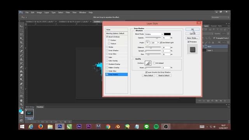Click OK in Layer Style dialog
Image resolution: width=249 pixels, height=140 pixels.
[x=193, y=30]
